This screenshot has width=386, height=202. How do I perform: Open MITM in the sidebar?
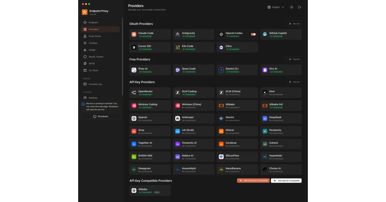click(x=100, y=63)
